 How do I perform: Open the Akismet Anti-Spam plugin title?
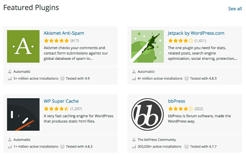[64, 33]
